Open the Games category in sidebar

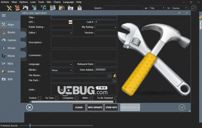pyautogui.click(x=10, y=40)
